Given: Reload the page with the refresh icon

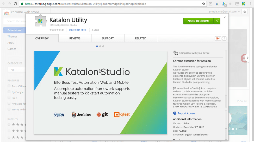Looking at the screenshot, I should (15, 4).
